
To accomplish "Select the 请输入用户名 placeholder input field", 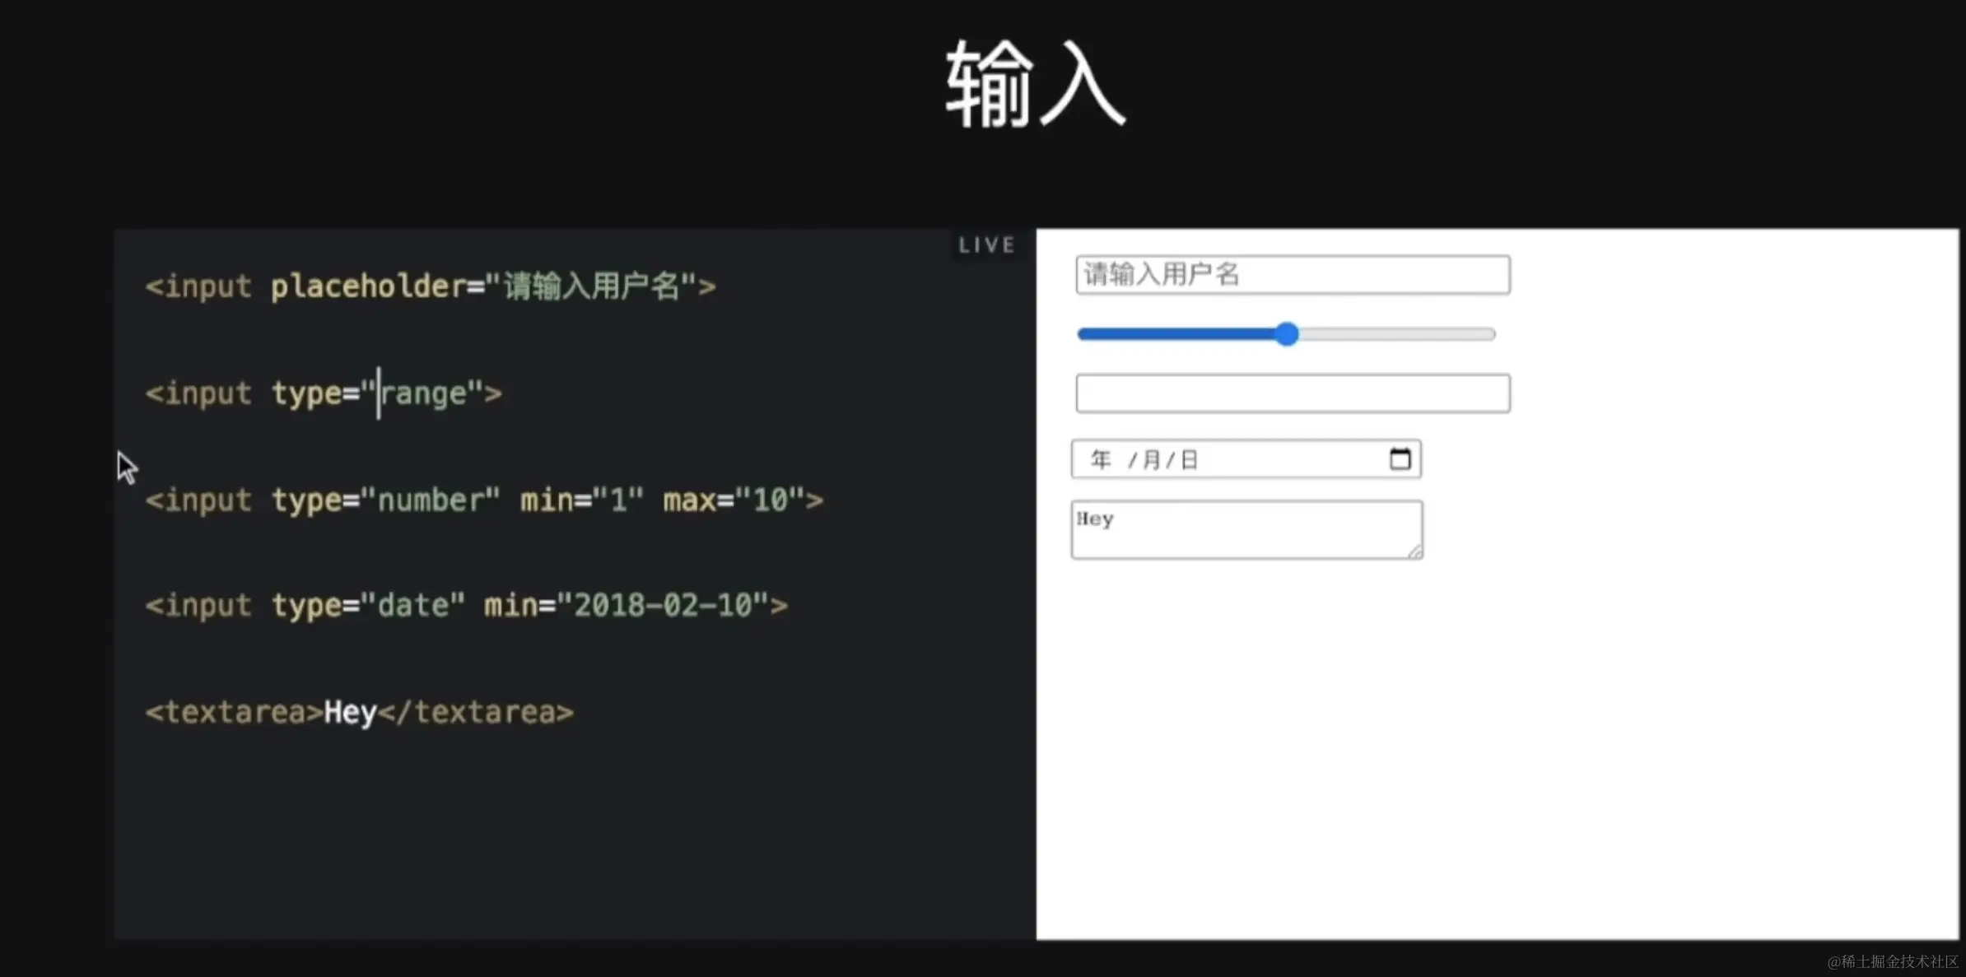I will (1291, 275).
